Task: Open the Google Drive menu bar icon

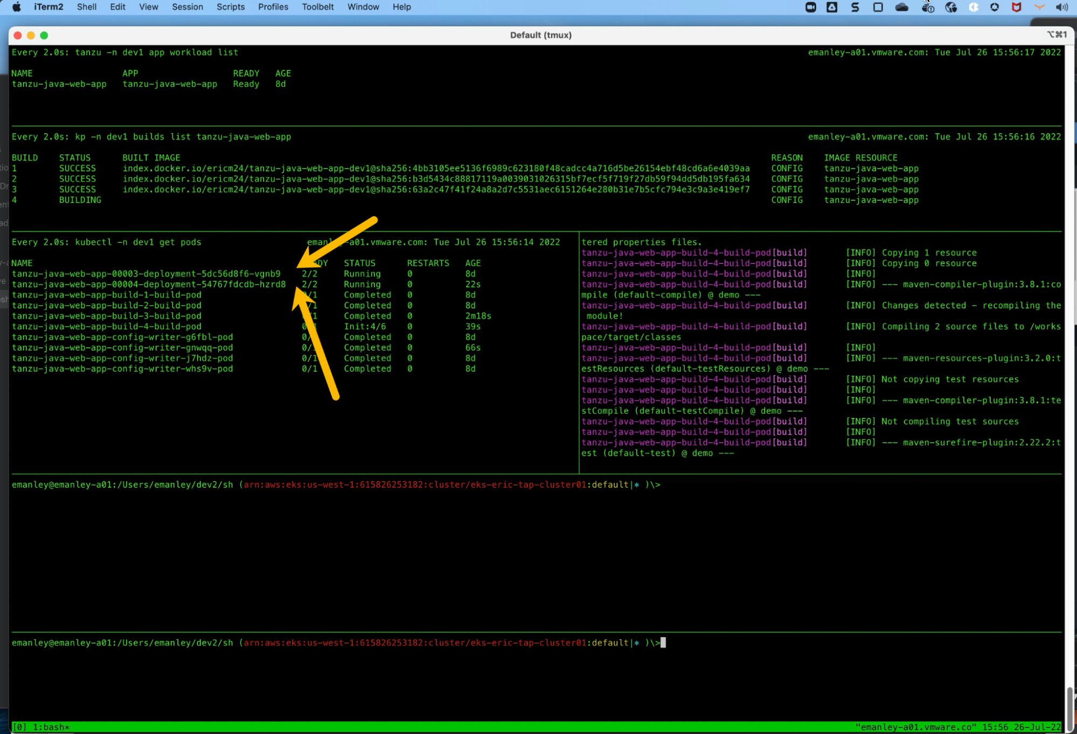Action: 832,7
